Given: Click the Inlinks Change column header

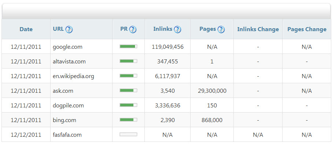Looking at the screenshot, I should pyautogui.click(x=258, y=29).
